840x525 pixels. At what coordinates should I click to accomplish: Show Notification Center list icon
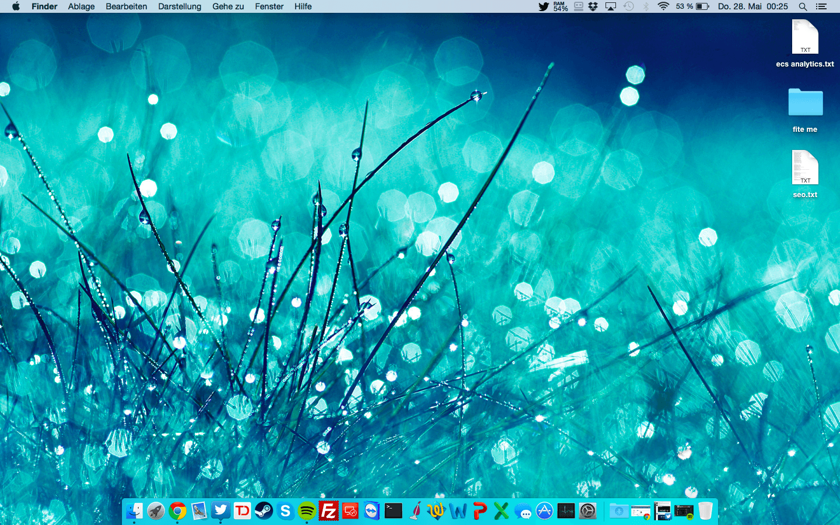click(x=821, y=6)
